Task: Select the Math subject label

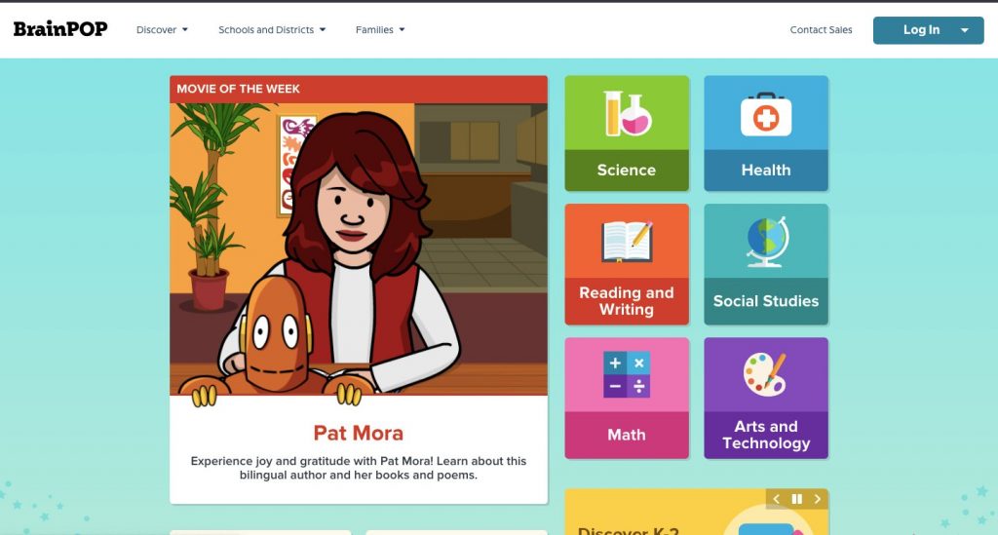Action: pos(627,435)
